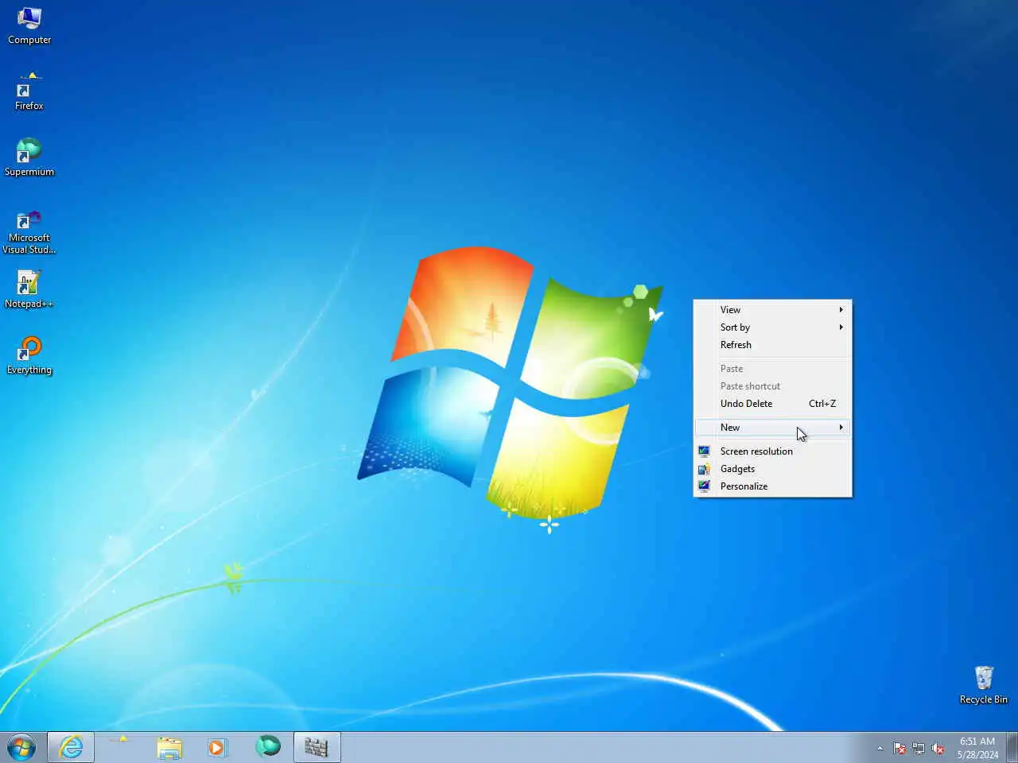
Task: Expand the Sort by submenu
Action: pos(772,327)
